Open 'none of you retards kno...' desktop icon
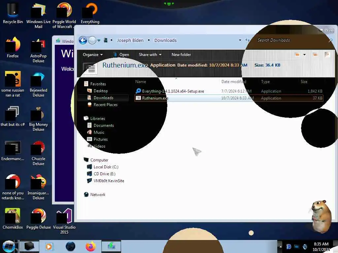This screenshot has width=338, height=253. coord(13,187)
